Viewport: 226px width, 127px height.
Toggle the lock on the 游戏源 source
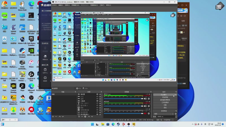(100, 94)
